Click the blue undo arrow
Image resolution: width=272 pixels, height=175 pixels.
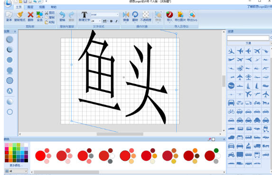(62, 15)
